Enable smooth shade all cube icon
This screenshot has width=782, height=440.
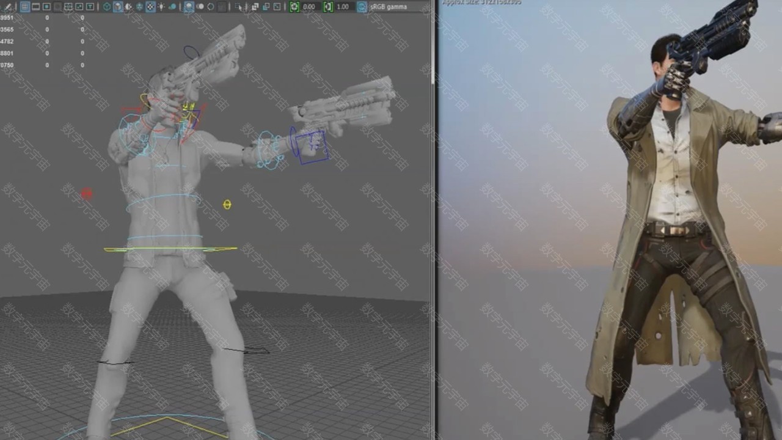(x=117, y=7)
